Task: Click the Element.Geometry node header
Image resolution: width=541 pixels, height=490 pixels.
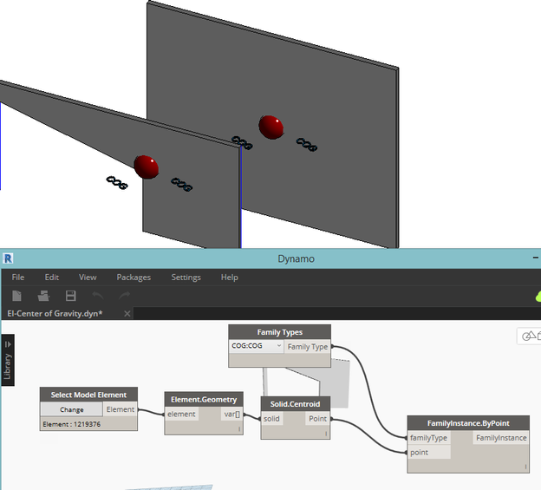Action: coord(204,400)
